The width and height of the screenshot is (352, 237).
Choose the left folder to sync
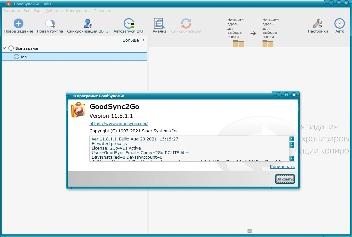pos(236,33)
